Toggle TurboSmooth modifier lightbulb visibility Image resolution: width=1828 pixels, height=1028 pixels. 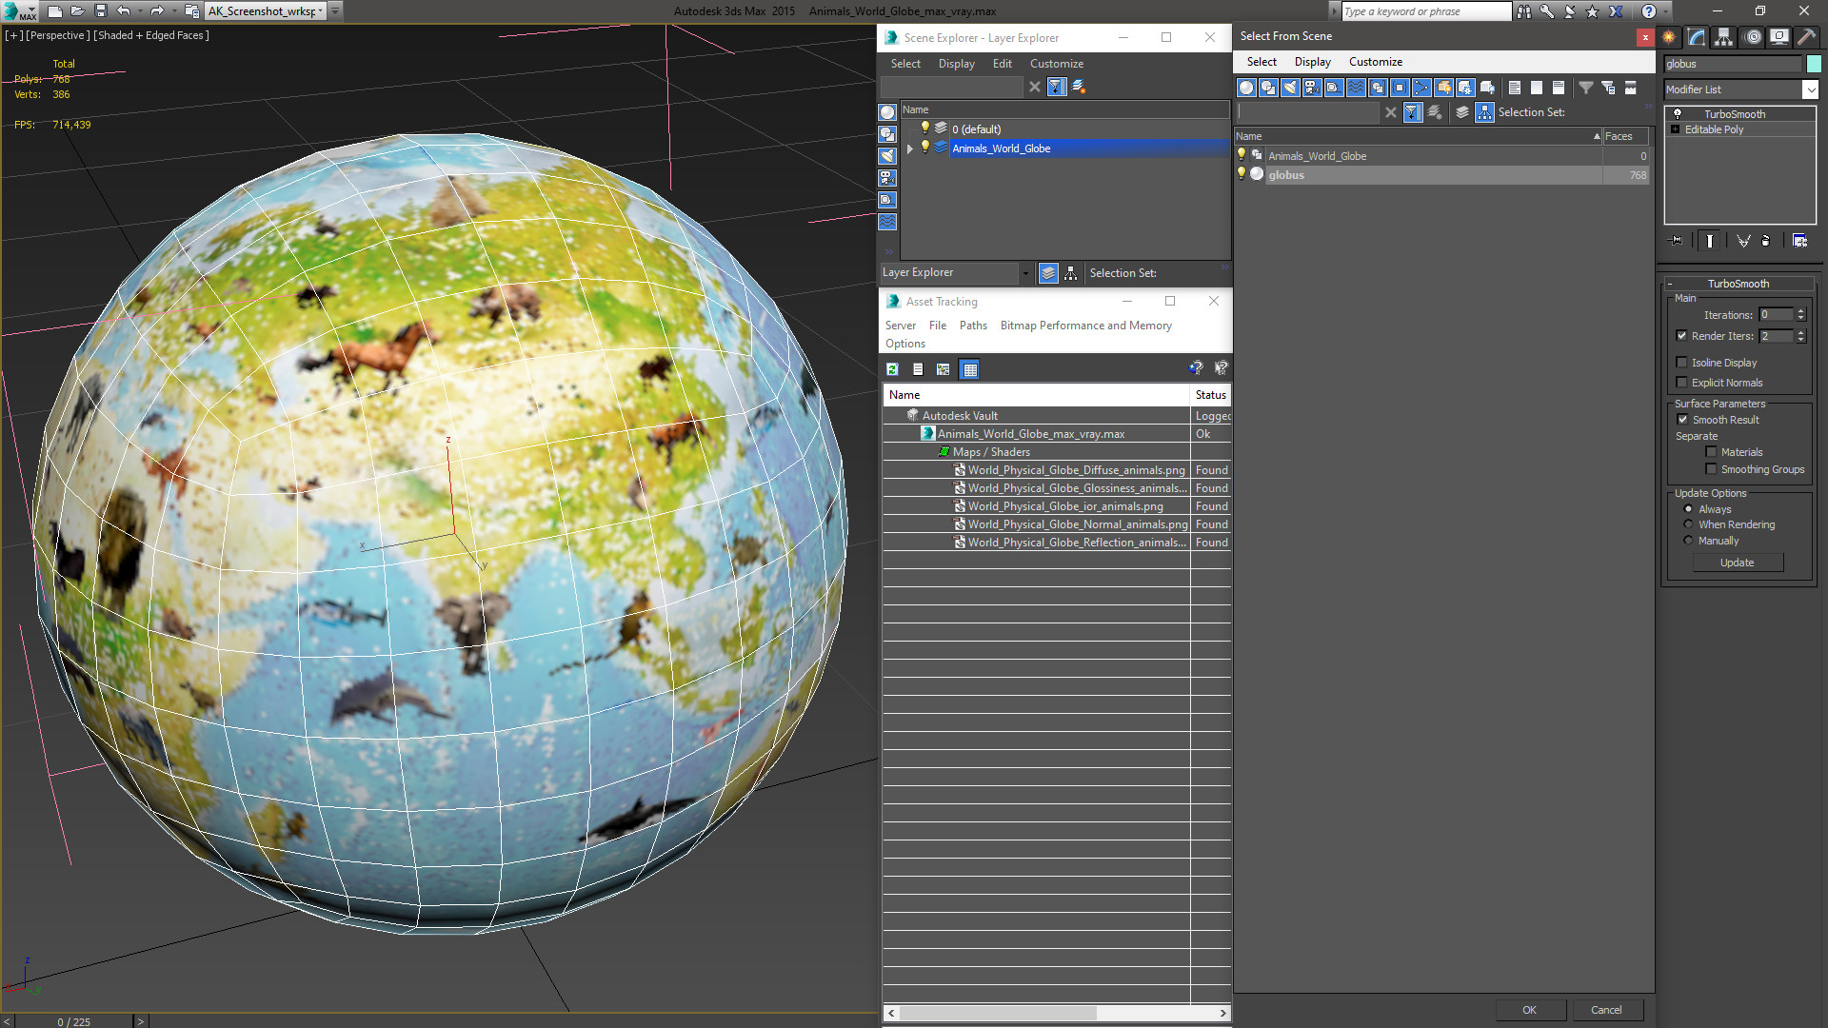coord(1677,113)
